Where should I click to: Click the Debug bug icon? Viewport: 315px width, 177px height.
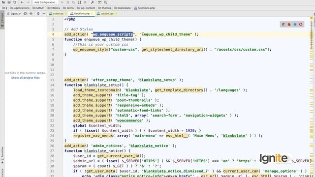point(68,2)
